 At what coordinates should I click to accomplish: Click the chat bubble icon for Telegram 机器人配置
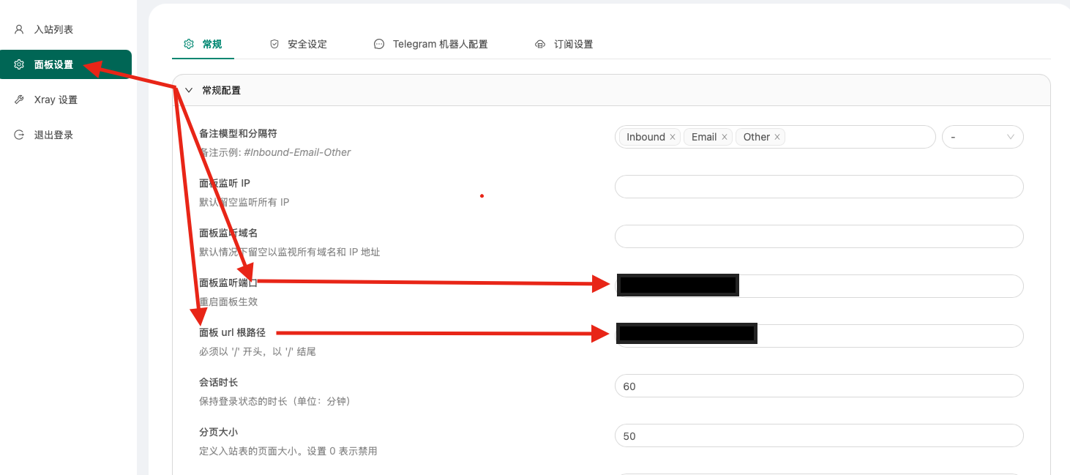[x=379, y=44]
